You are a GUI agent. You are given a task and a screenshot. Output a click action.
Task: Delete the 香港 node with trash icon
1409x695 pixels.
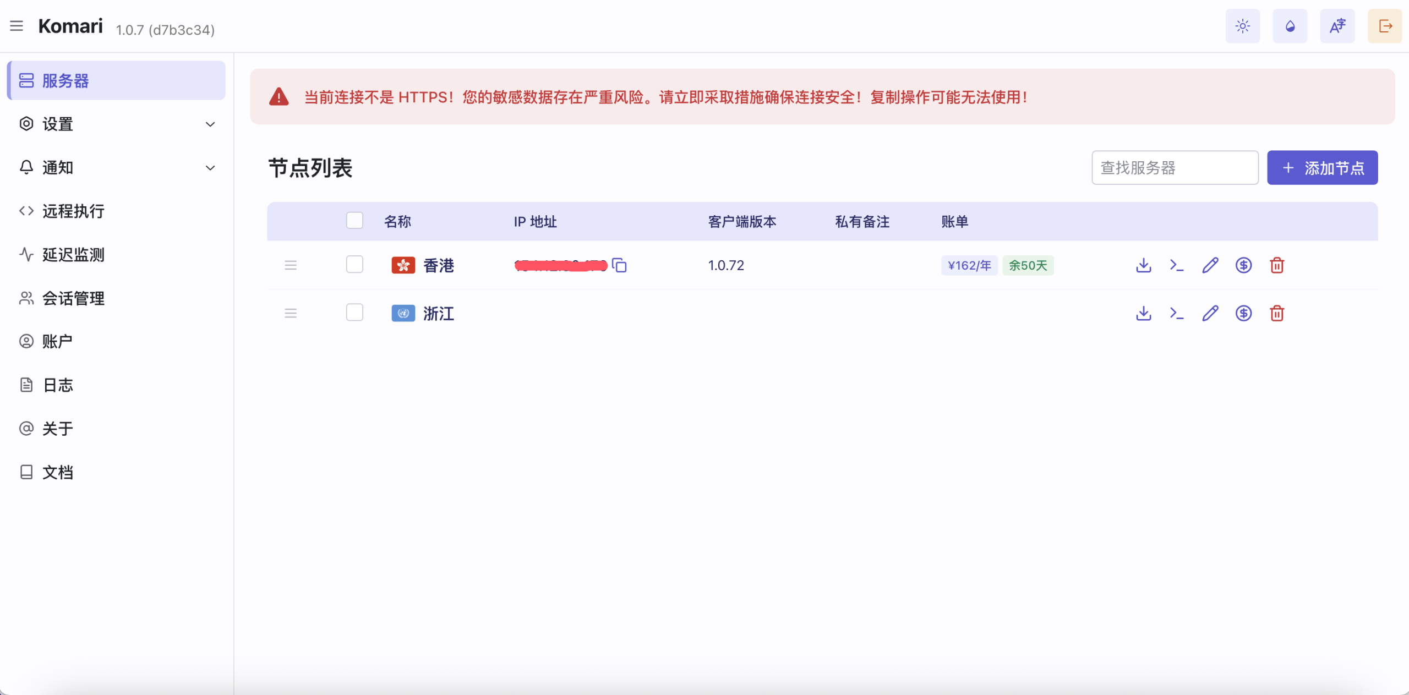(1277, 265)
